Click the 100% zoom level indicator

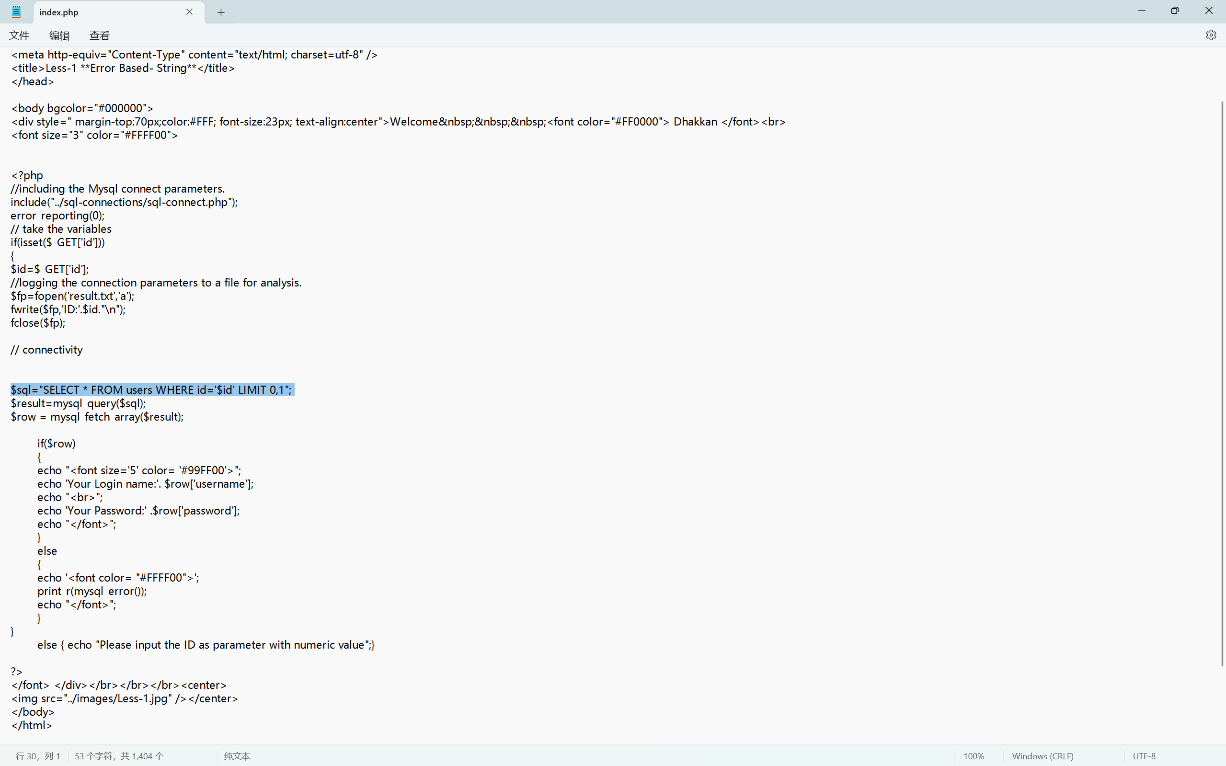click(x=973, y=756)
